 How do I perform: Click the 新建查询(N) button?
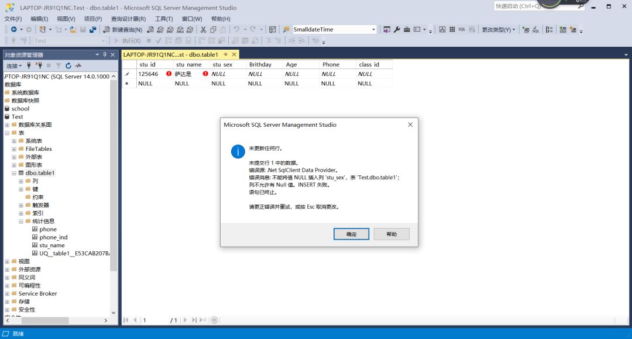click(122, 29)
